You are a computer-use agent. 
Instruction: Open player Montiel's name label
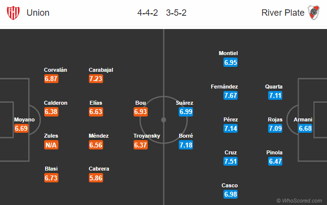[228, 53]
